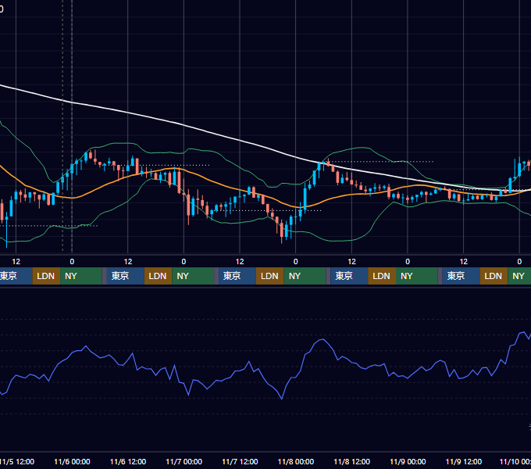
Task: Select the LDN session block on 11/7
Action: pyautogui.click(x=270, y=276)
